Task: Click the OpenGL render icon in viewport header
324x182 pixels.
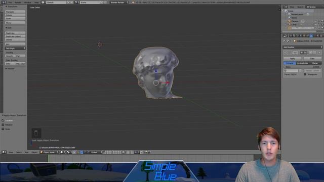Action: click(146, 152)
